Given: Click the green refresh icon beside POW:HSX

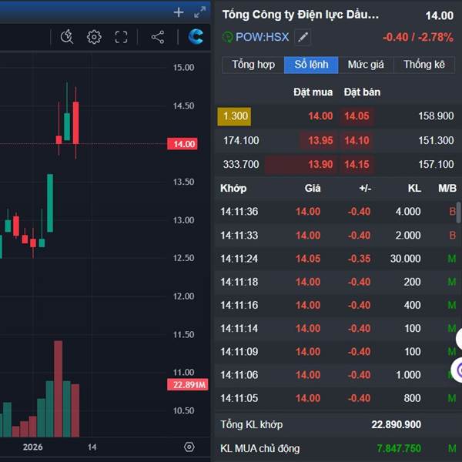Looking at the screenshot, I should (227, 38).
